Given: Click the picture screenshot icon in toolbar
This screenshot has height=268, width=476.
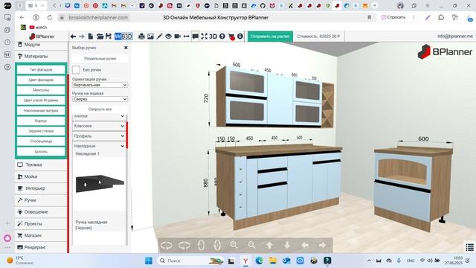Looking at the screenshot, I should [x=150, y=36].
